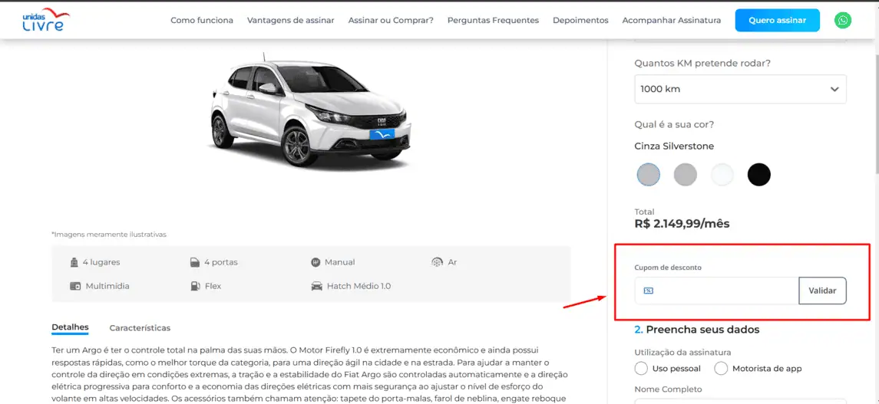Open Vantagens de assinar menu item

click(x=290, y=20)
